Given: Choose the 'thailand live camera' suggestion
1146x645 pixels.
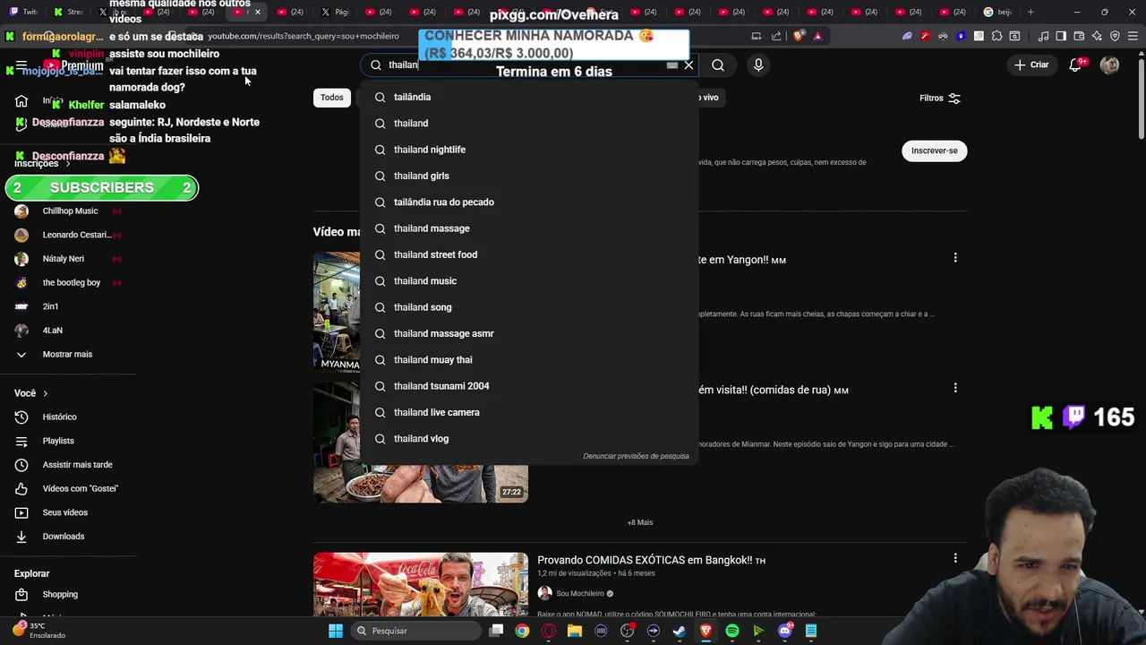Looking at the screenshot, I should click(x=529, y=412).
